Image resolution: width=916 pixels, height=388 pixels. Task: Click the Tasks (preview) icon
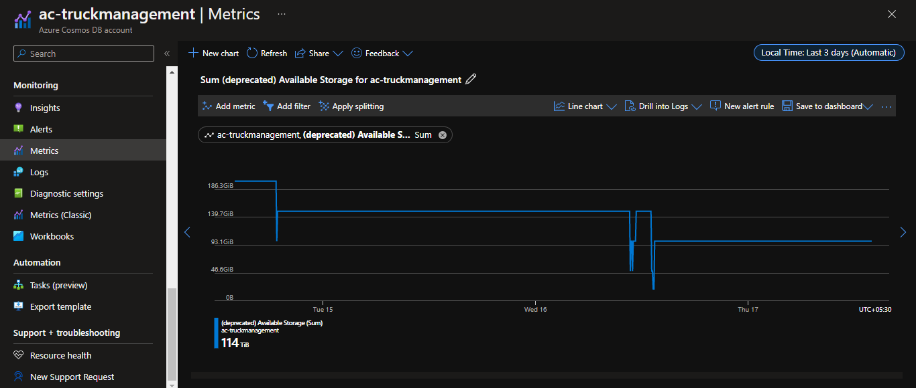point(19,285)
